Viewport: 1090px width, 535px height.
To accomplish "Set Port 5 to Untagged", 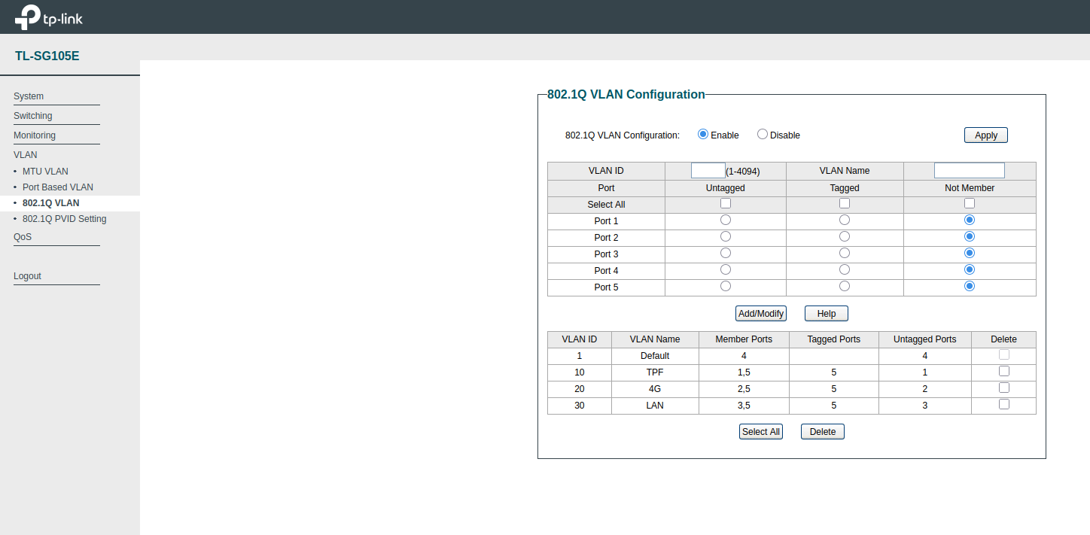I will [x=726, y=286].
